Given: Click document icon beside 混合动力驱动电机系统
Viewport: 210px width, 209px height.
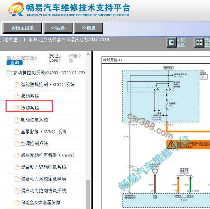Looking at the screenshot, I should [x=17, y=167].
